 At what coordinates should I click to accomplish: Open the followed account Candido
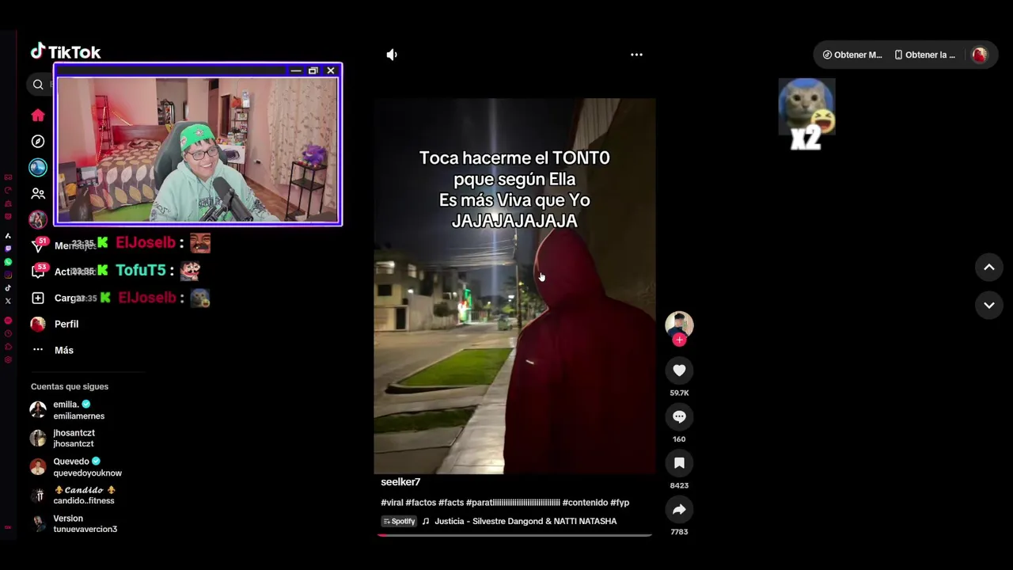pos(74,496)
